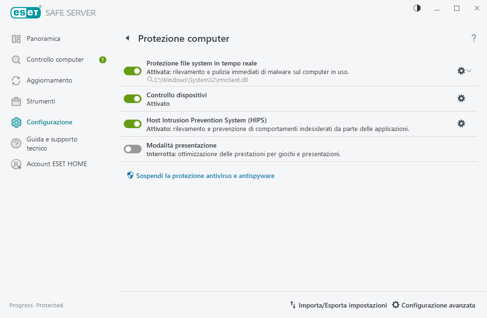
Task: Click the Aggiornamento update icon
Action: [16, 80]
